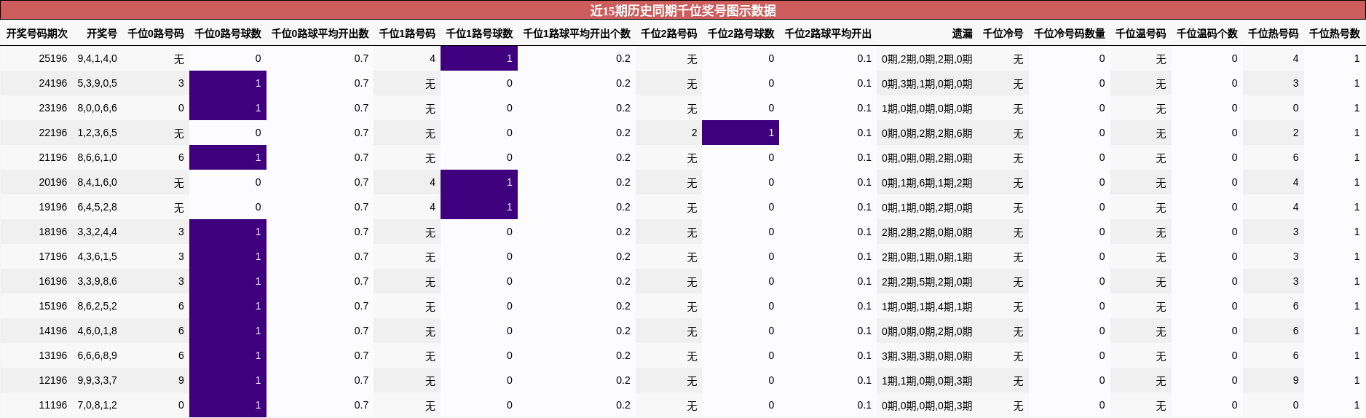The height and width of the screenshot is (418, 1366).
Task: Click 遗漏 value 2期,2期,5期,2期,0期
Action: click(927, 282)
